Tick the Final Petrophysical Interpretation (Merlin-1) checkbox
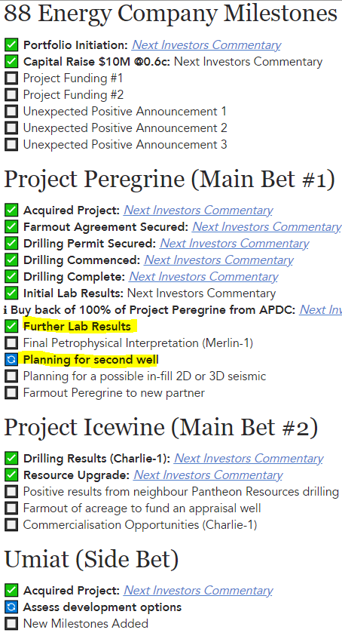This screenshot has width=342, height=639. (11, 343)
